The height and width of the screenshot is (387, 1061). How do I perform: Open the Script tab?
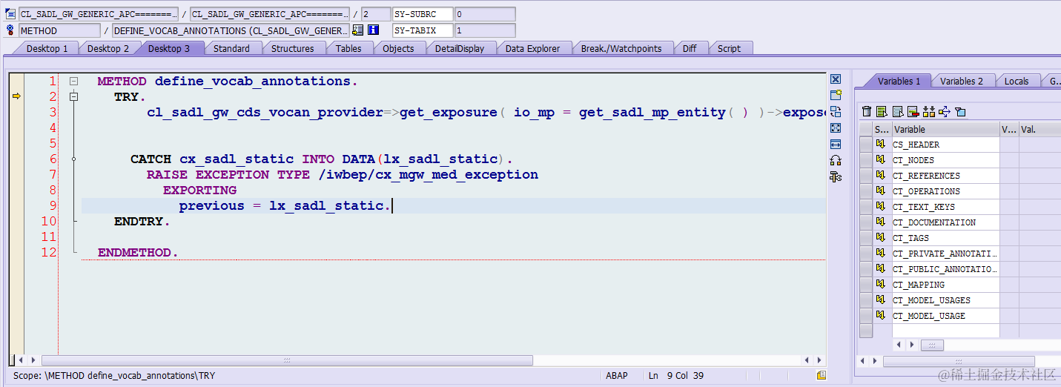729,48
